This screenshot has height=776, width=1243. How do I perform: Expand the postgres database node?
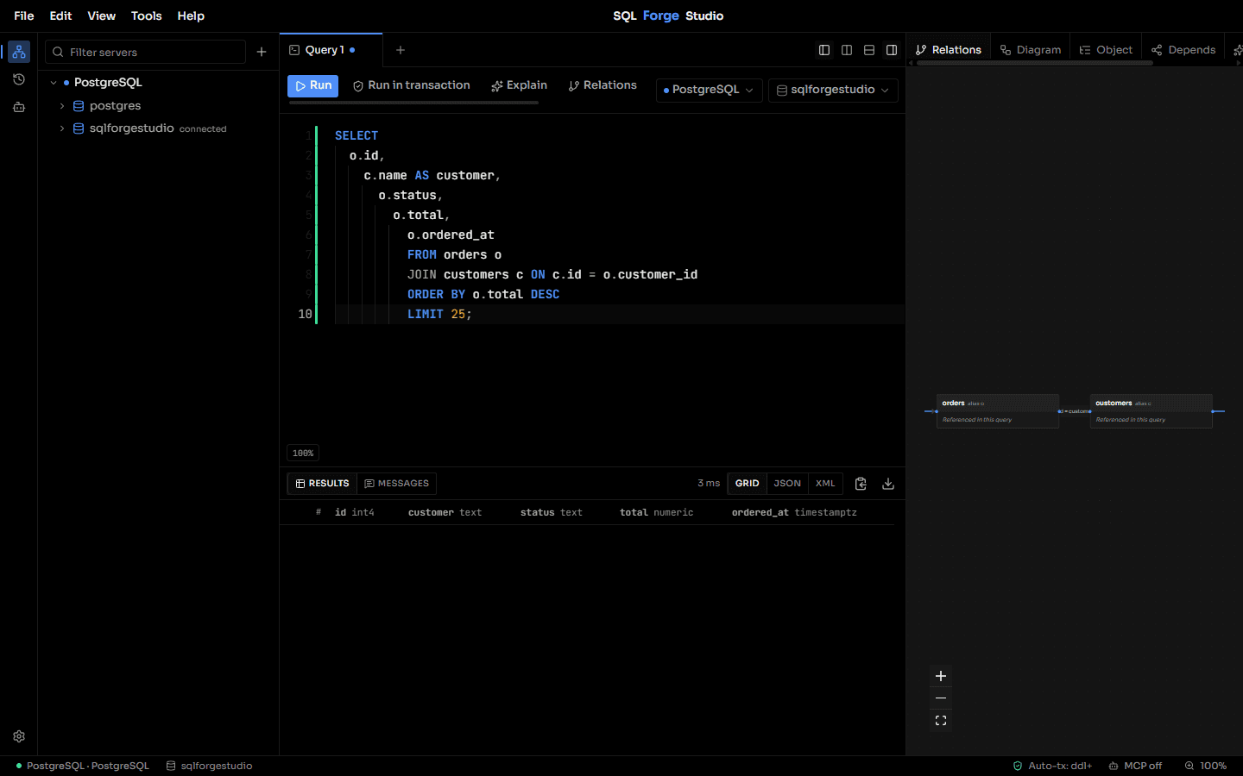[62, 106]
